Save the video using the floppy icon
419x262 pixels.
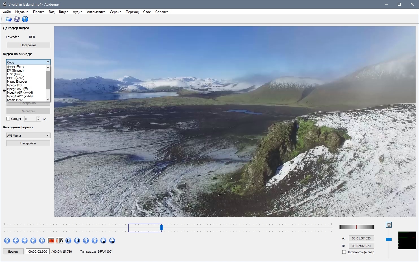tap(17, 19)
